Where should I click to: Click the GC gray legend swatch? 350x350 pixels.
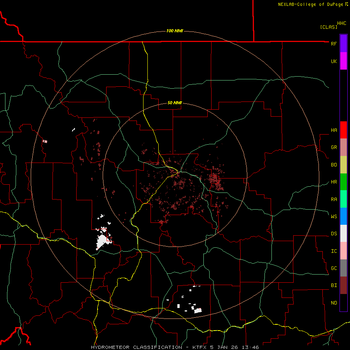pyautogui.click(x=343, y=268)
